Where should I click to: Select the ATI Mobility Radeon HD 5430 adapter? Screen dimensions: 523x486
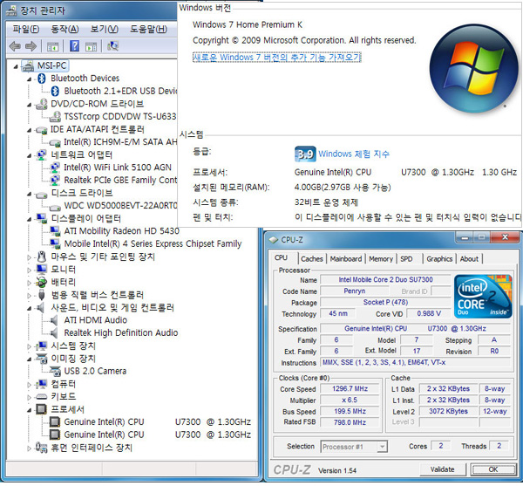point(122,231)
